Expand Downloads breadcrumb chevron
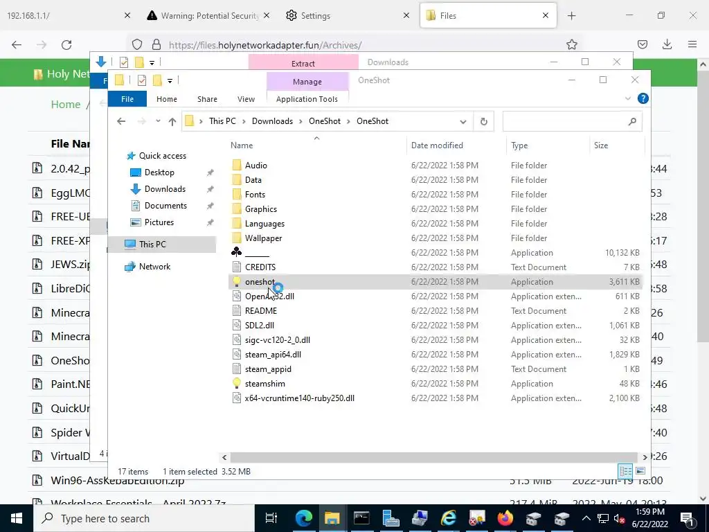The height and width of the screenshot is (532, 709). 300,121
